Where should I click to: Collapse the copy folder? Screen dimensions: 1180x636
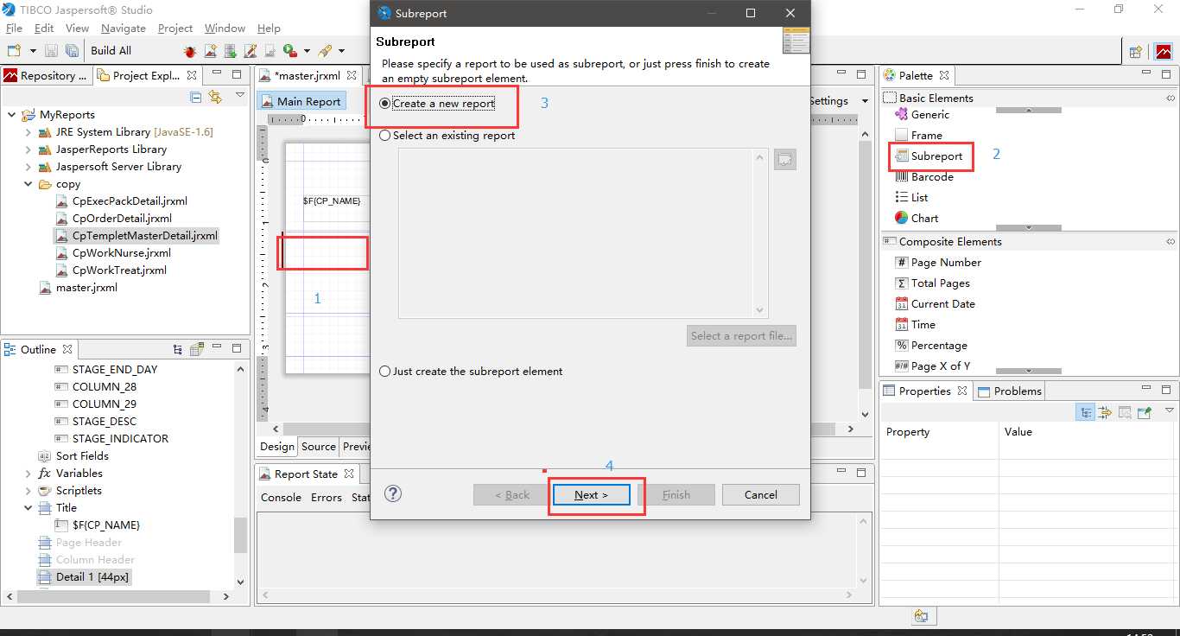pos(29,184)
